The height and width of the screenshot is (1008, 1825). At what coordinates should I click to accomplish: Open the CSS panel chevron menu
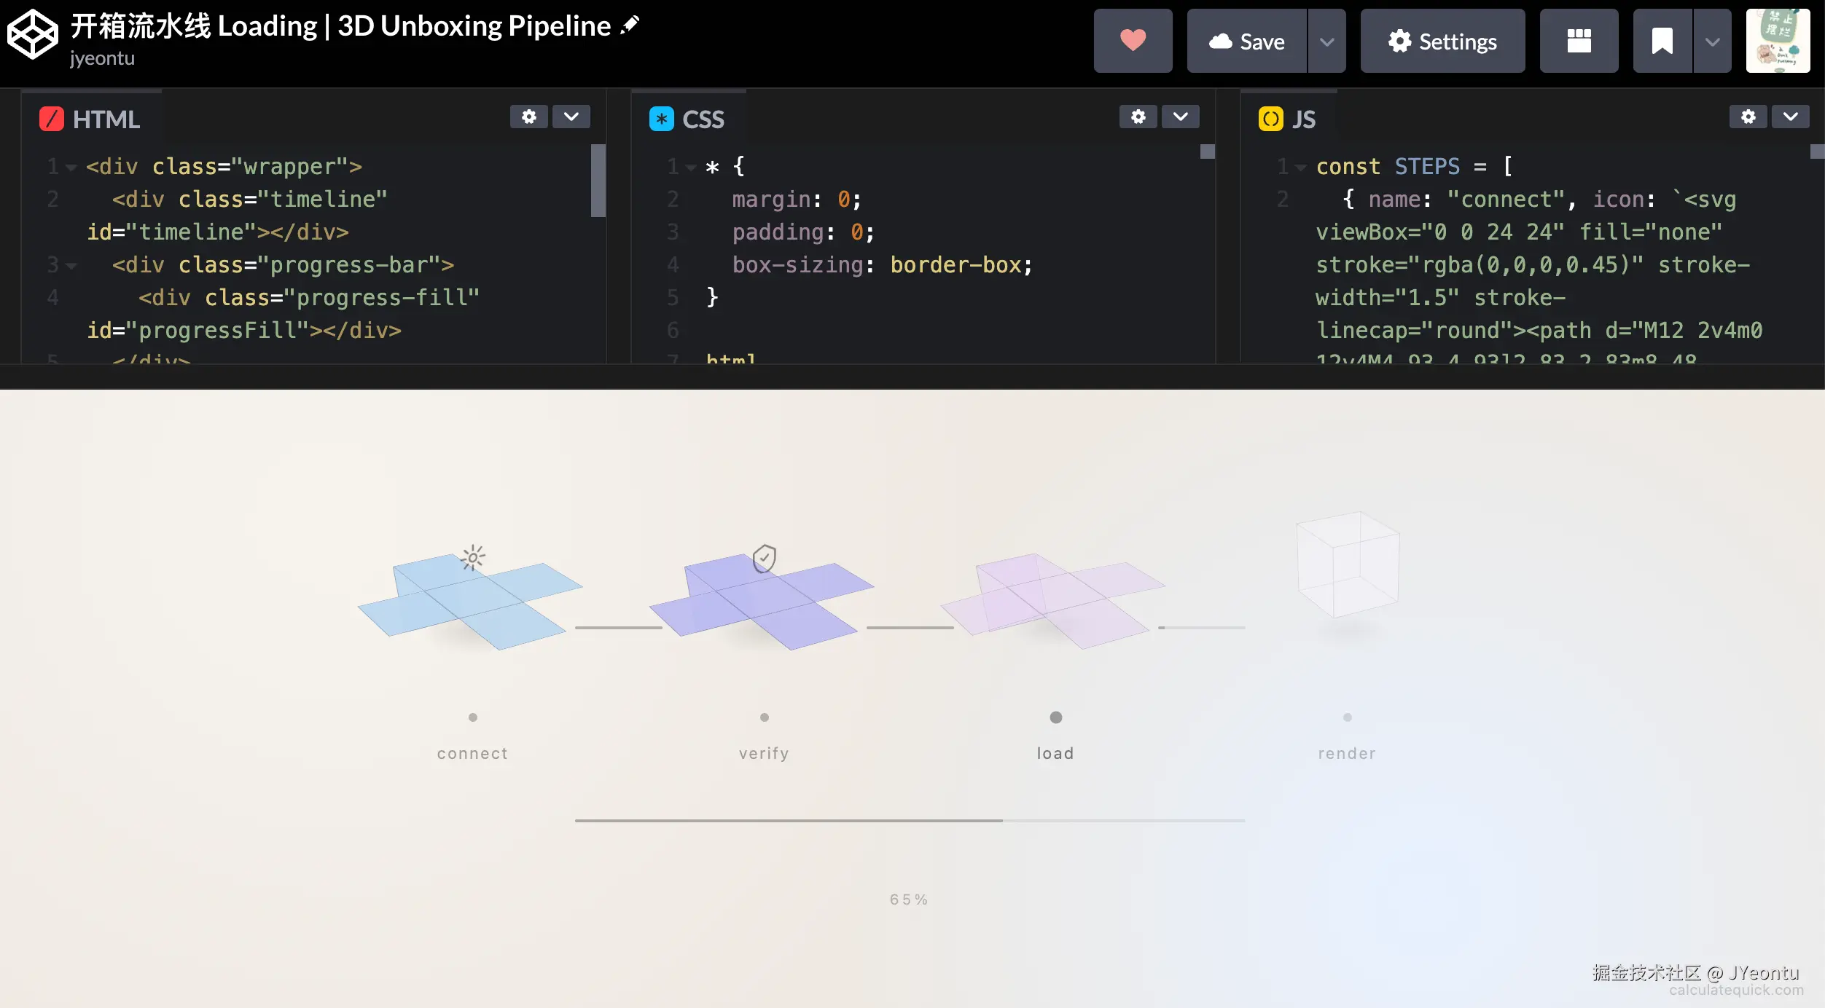coord(1181,117)
